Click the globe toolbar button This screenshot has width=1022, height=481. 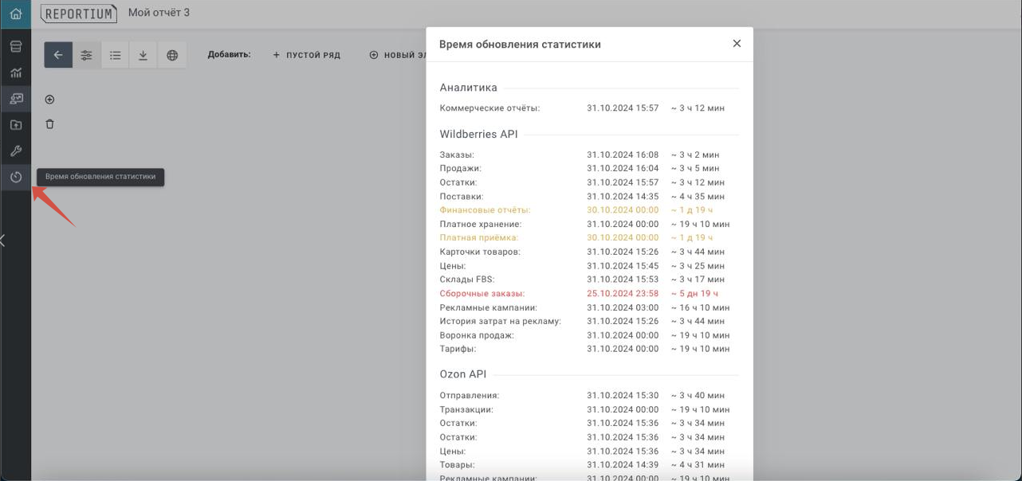point(172,55)
